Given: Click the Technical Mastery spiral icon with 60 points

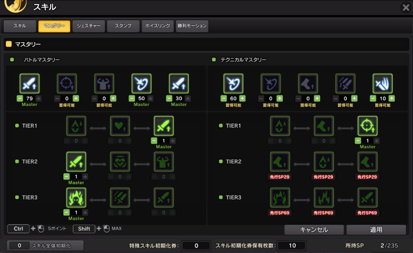Looking at the screenshot, I should [x=234, y=84].
